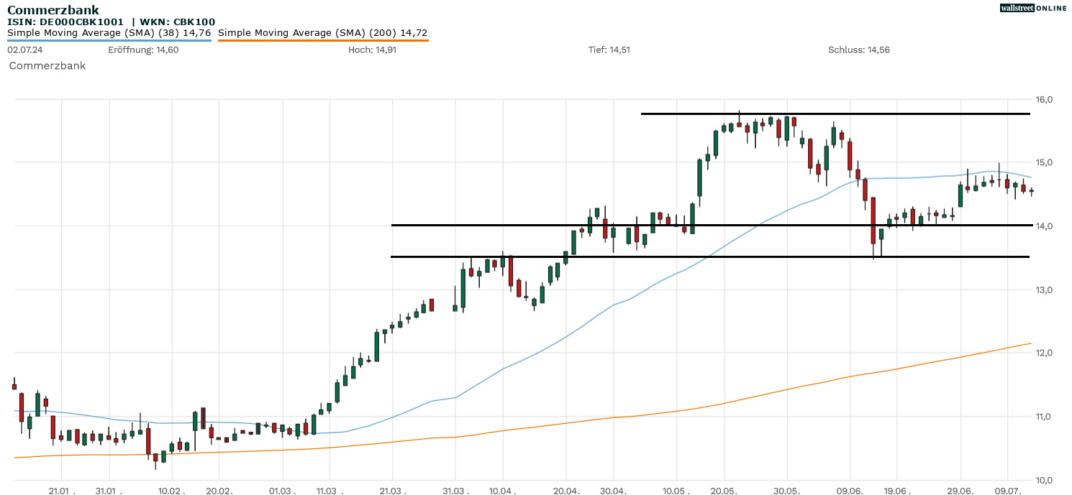Click the Schluss 14,56 value
This screenshot has height=495, width=1072.
click(858, 50)
